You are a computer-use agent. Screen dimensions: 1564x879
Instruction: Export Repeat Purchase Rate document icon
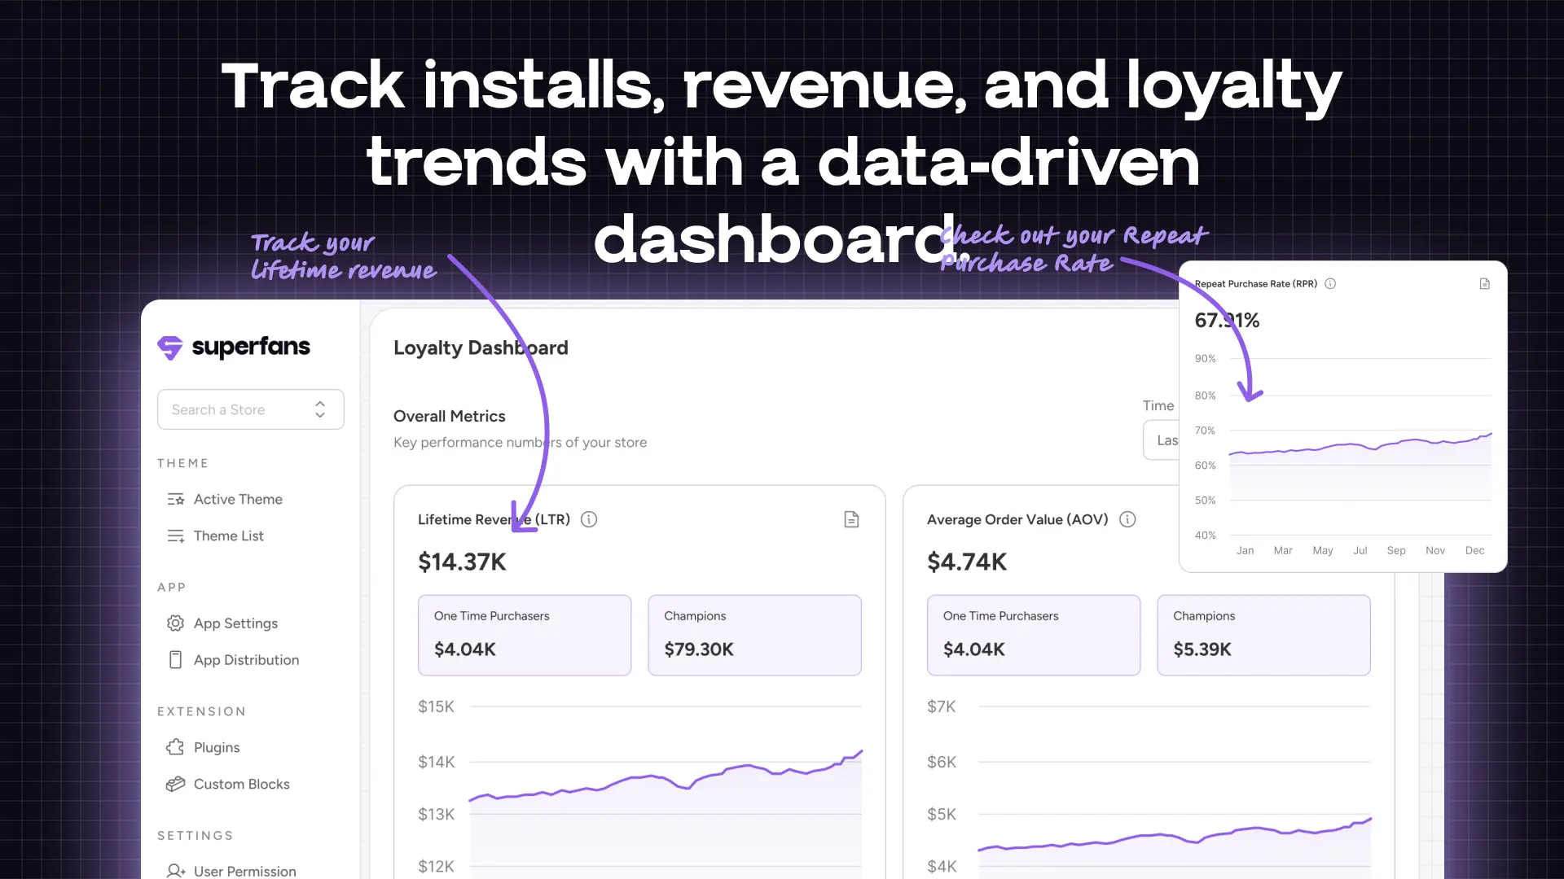1484,284
